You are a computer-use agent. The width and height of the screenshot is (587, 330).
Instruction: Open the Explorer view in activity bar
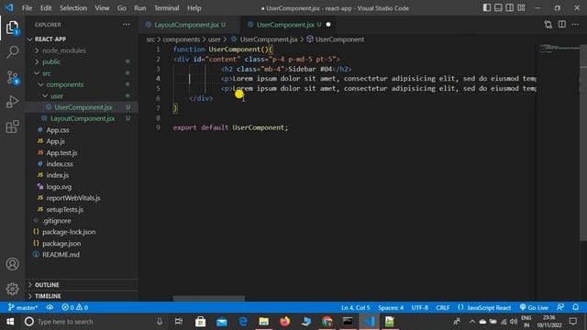pyautogui.click(x=12, y=27)
